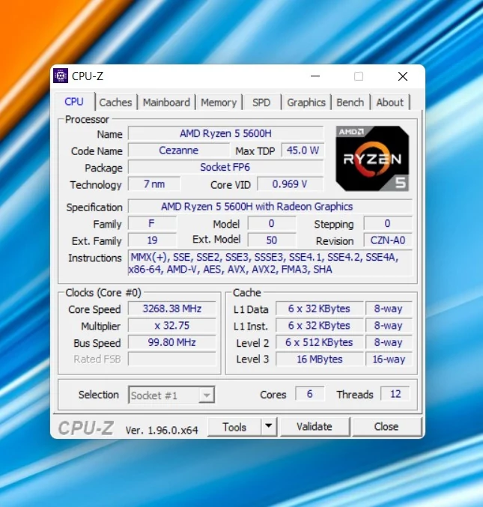Open the Mainboard tab

coord(166,103)
